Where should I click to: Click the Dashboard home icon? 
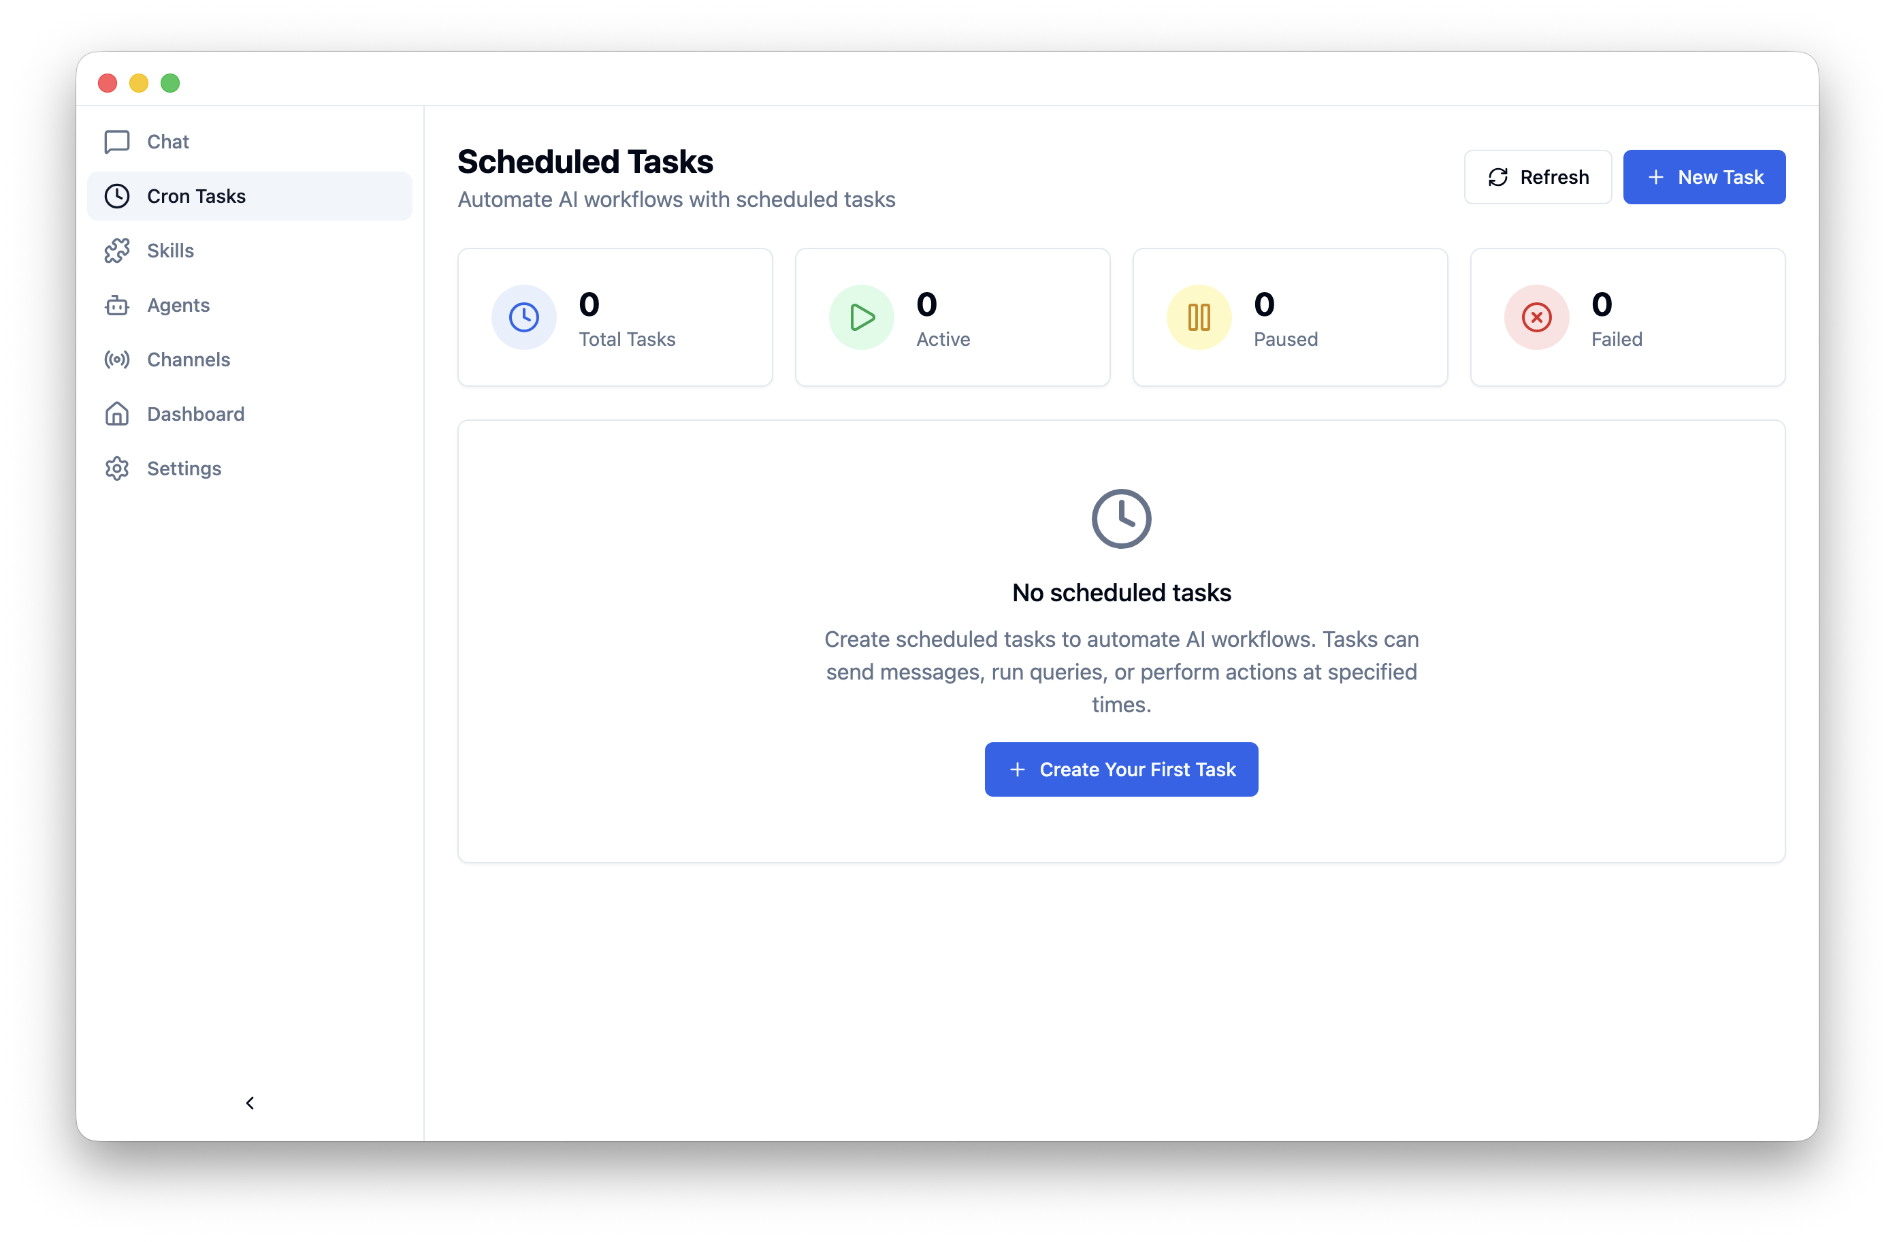[117, 413]
